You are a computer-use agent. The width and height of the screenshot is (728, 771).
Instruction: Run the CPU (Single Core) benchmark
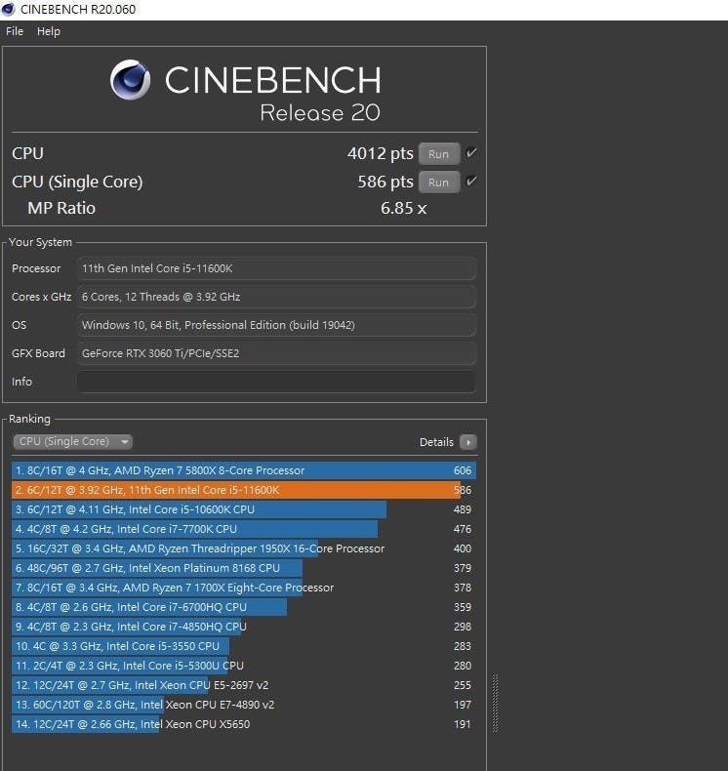pyautogui.click(x=439, y=183)
